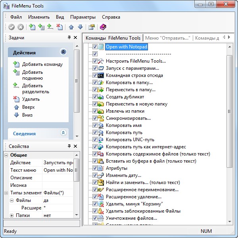
Task: Open the Параметры menu
Action: coord(83,17)
